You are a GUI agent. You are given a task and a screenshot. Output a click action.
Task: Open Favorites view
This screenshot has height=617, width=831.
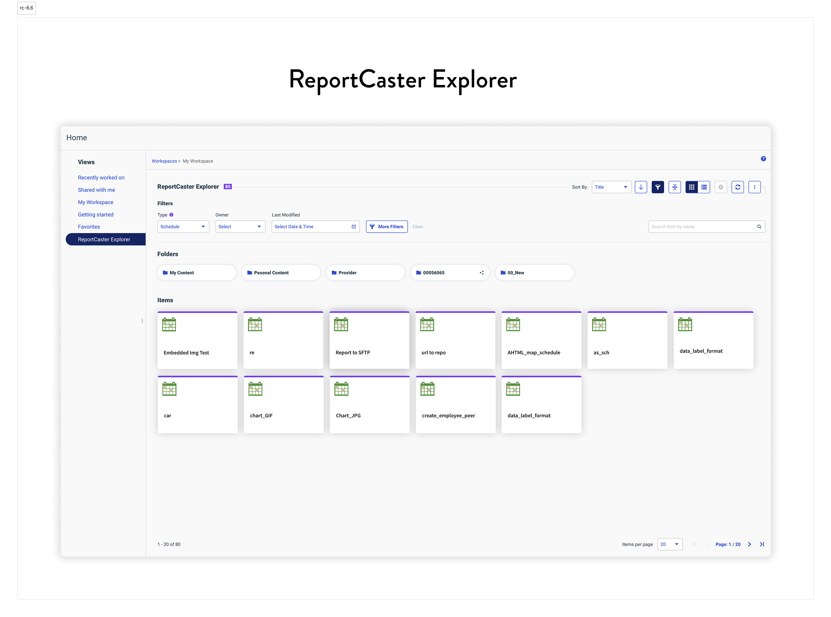pyautogui.click(x=89, y=227)
